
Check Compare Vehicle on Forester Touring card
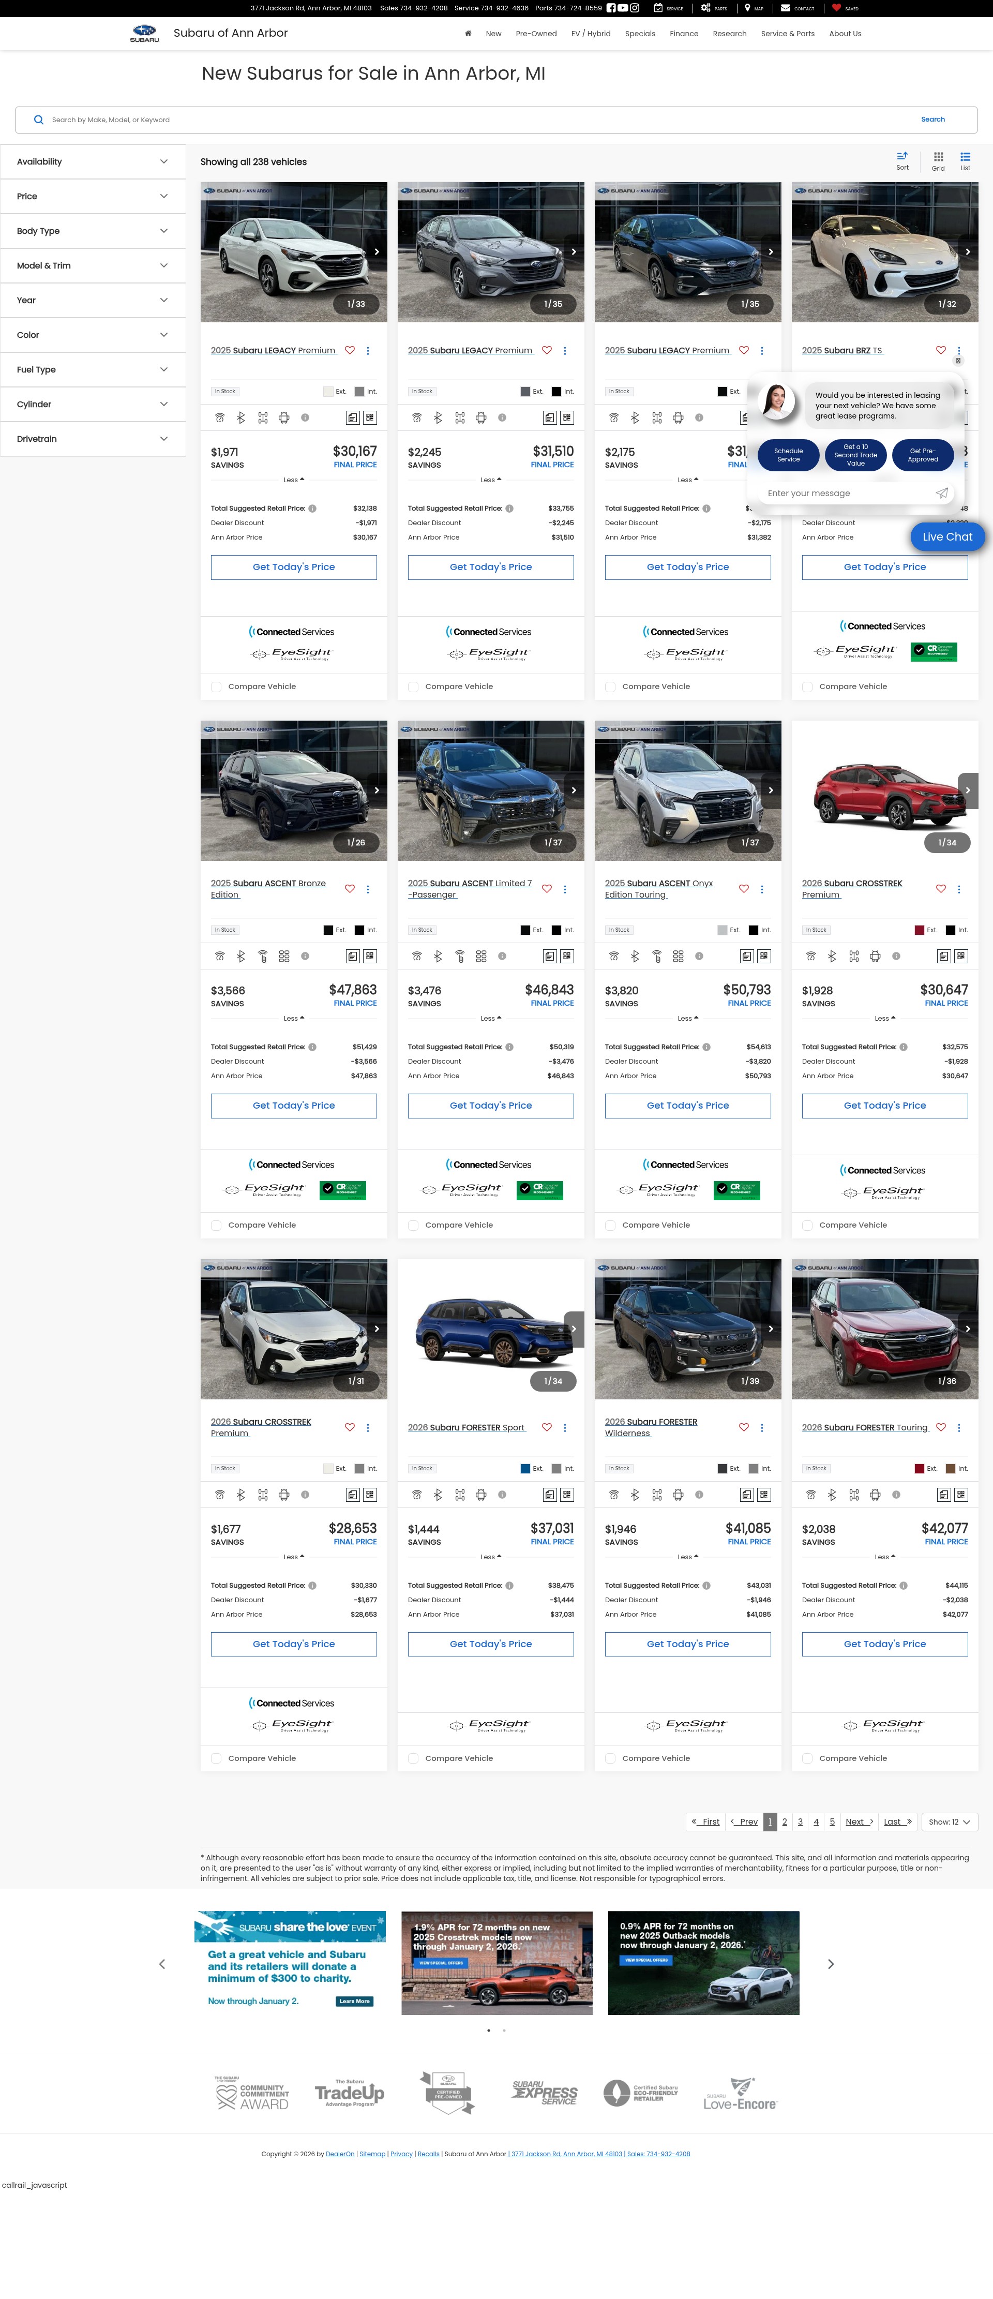pos(807,1757)
